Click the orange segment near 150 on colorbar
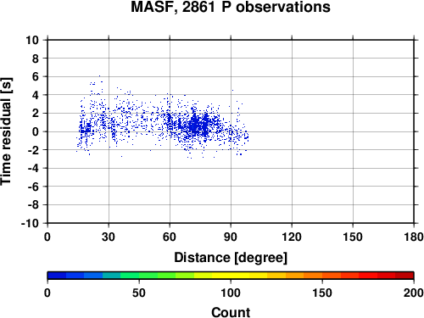424x318 pixels. point(322,276)
